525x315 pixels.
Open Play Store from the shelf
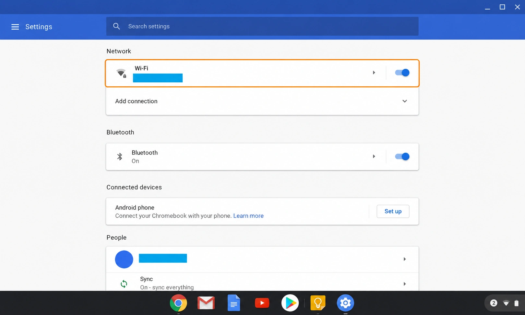(290, 303)
